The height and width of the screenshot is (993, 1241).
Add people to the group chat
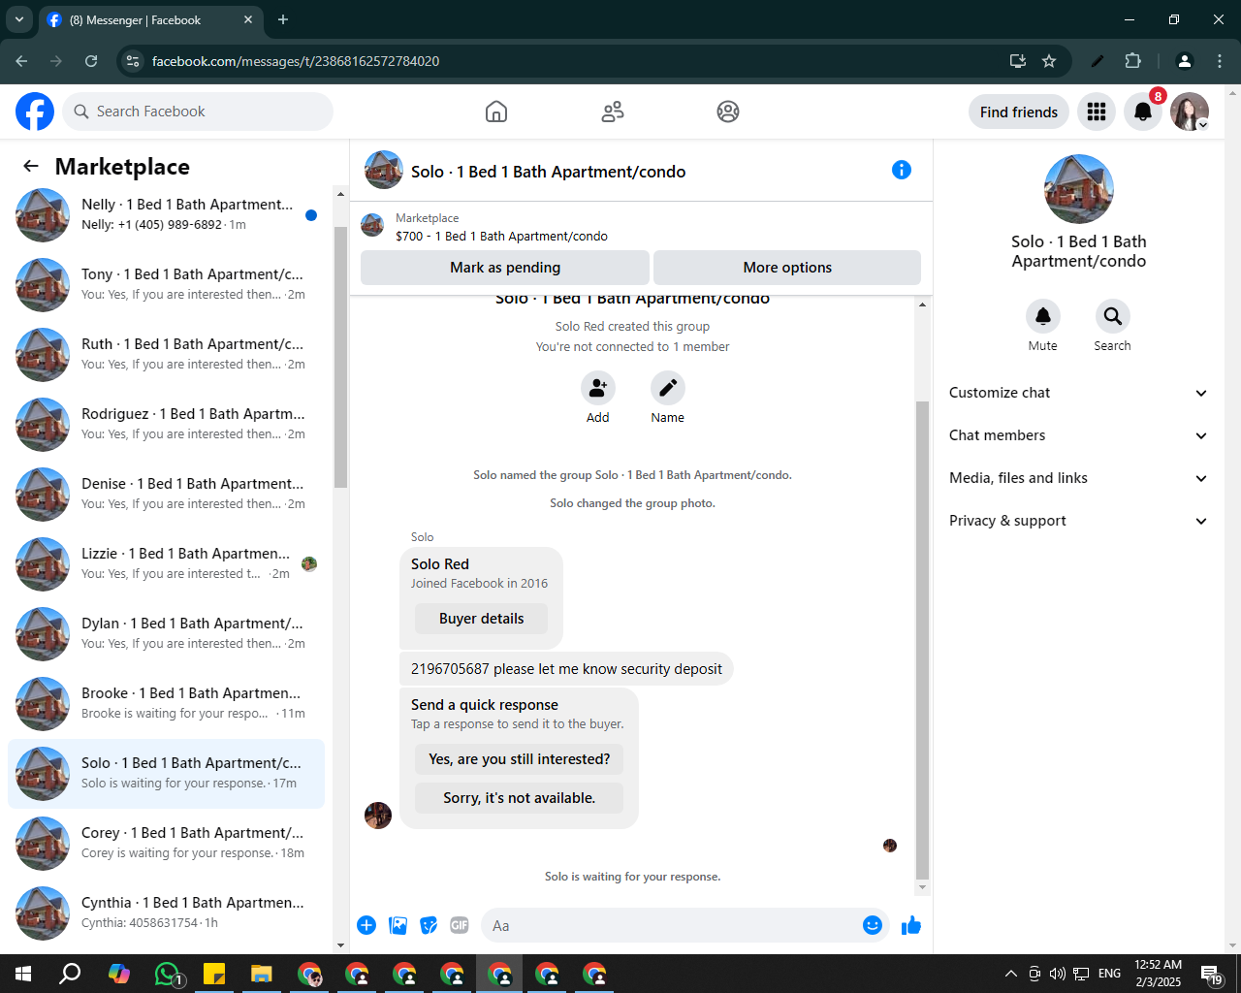[x=598, y=388]
